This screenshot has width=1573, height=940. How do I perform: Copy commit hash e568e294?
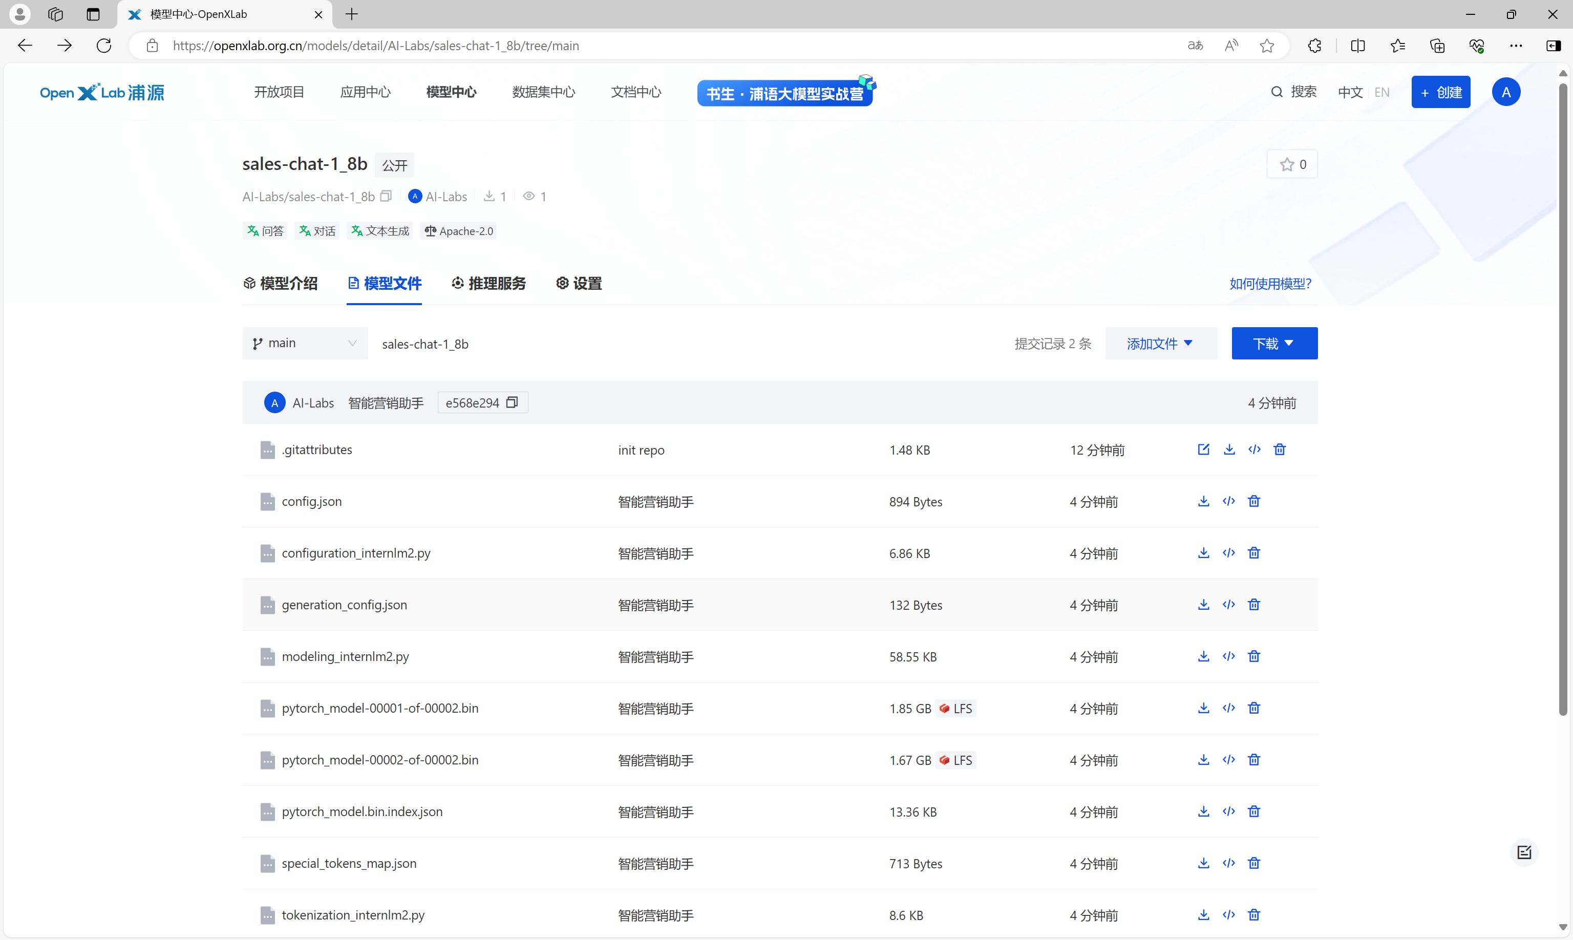(512, 402)
